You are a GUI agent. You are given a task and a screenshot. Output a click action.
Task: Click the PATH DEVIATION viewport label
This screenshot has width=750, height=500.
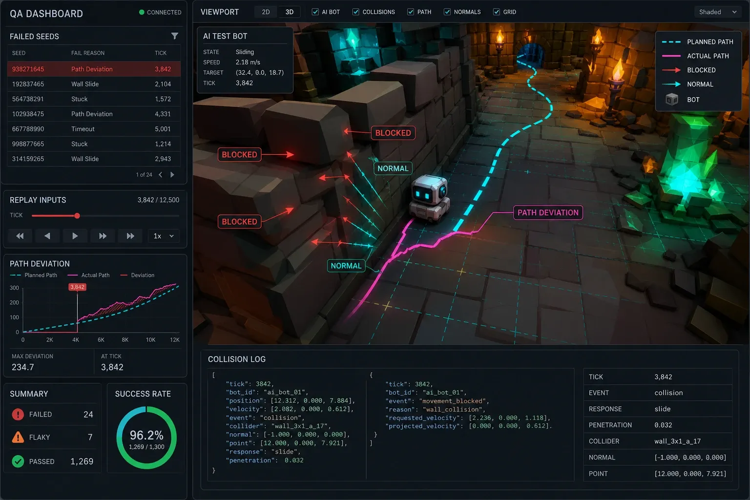point(548,212)
